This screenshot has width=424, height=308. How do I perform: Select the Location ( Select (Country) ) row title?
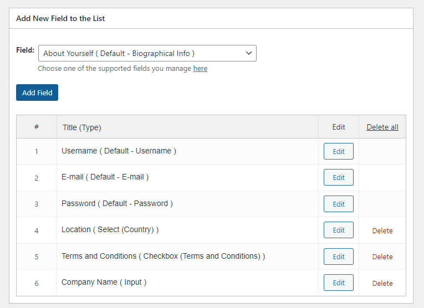click(110, 230)
